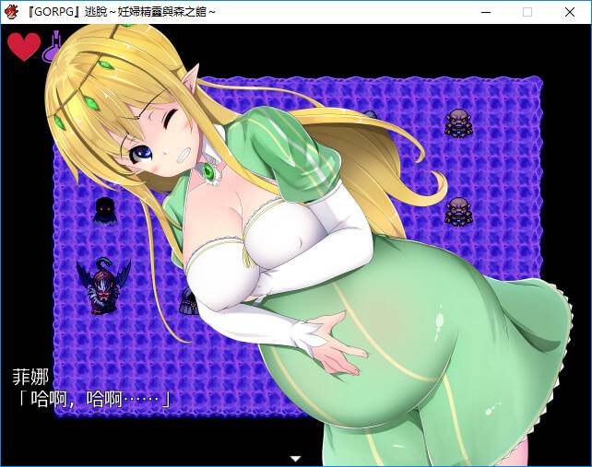Click the lower right hooded enemy sprite
This screenshot has width=592, height=467.
(x=458, y=210)
